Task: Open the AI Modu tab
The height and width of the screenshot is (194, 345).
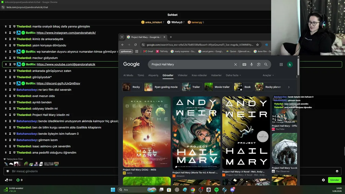Action: coord(128,75)
